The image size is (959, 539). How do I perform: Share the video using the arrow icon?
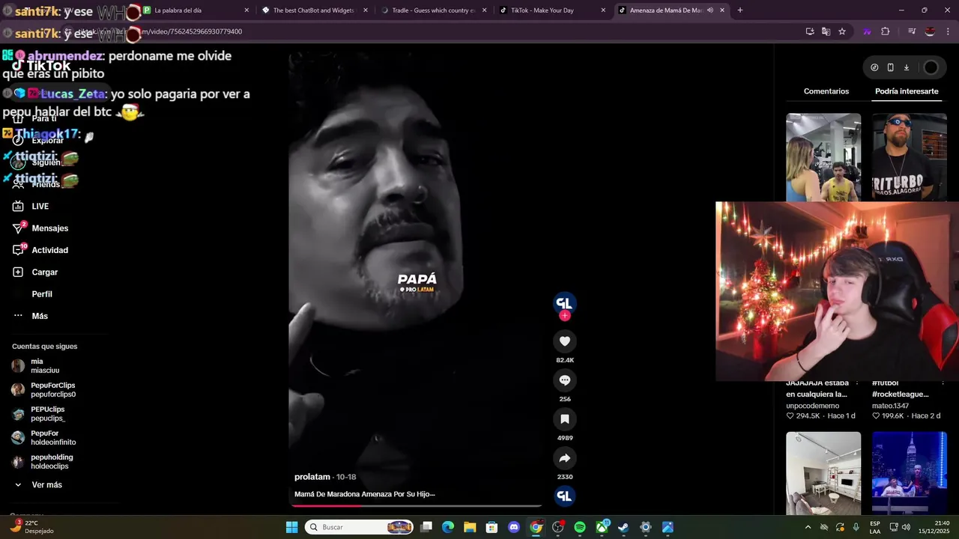pyautogui.click(x=565, y=458)
